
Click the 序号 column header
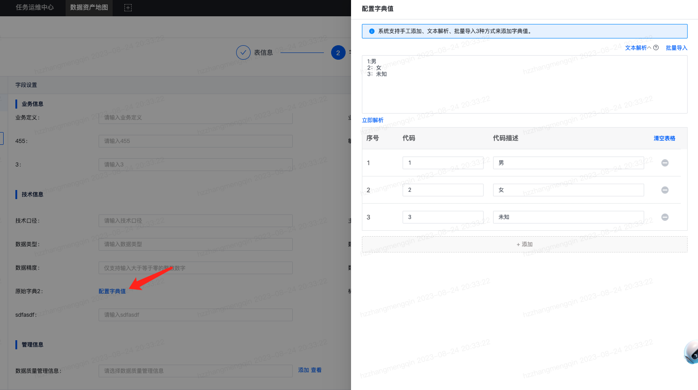[x=373, y=138]
